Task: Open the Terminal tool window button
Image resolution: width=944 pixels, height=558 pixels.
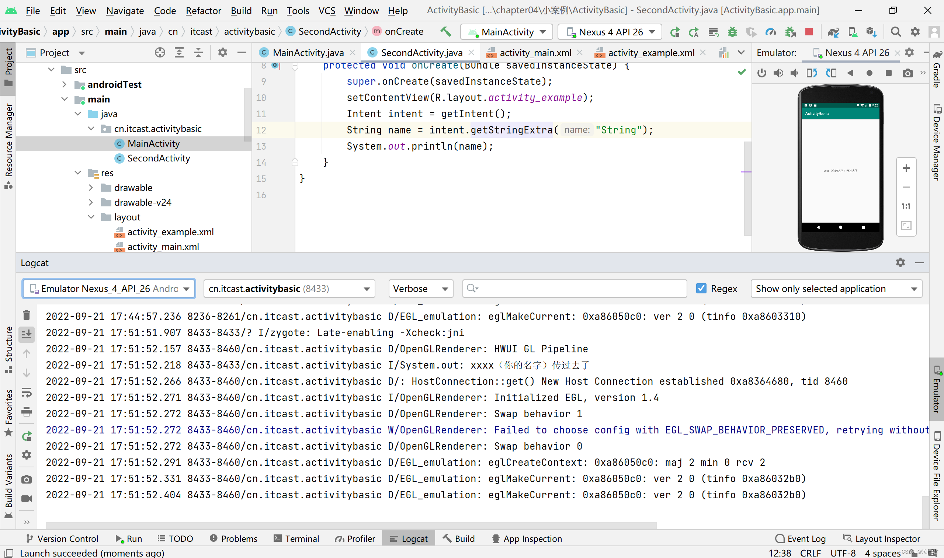Action: click(x=296, y=538)
